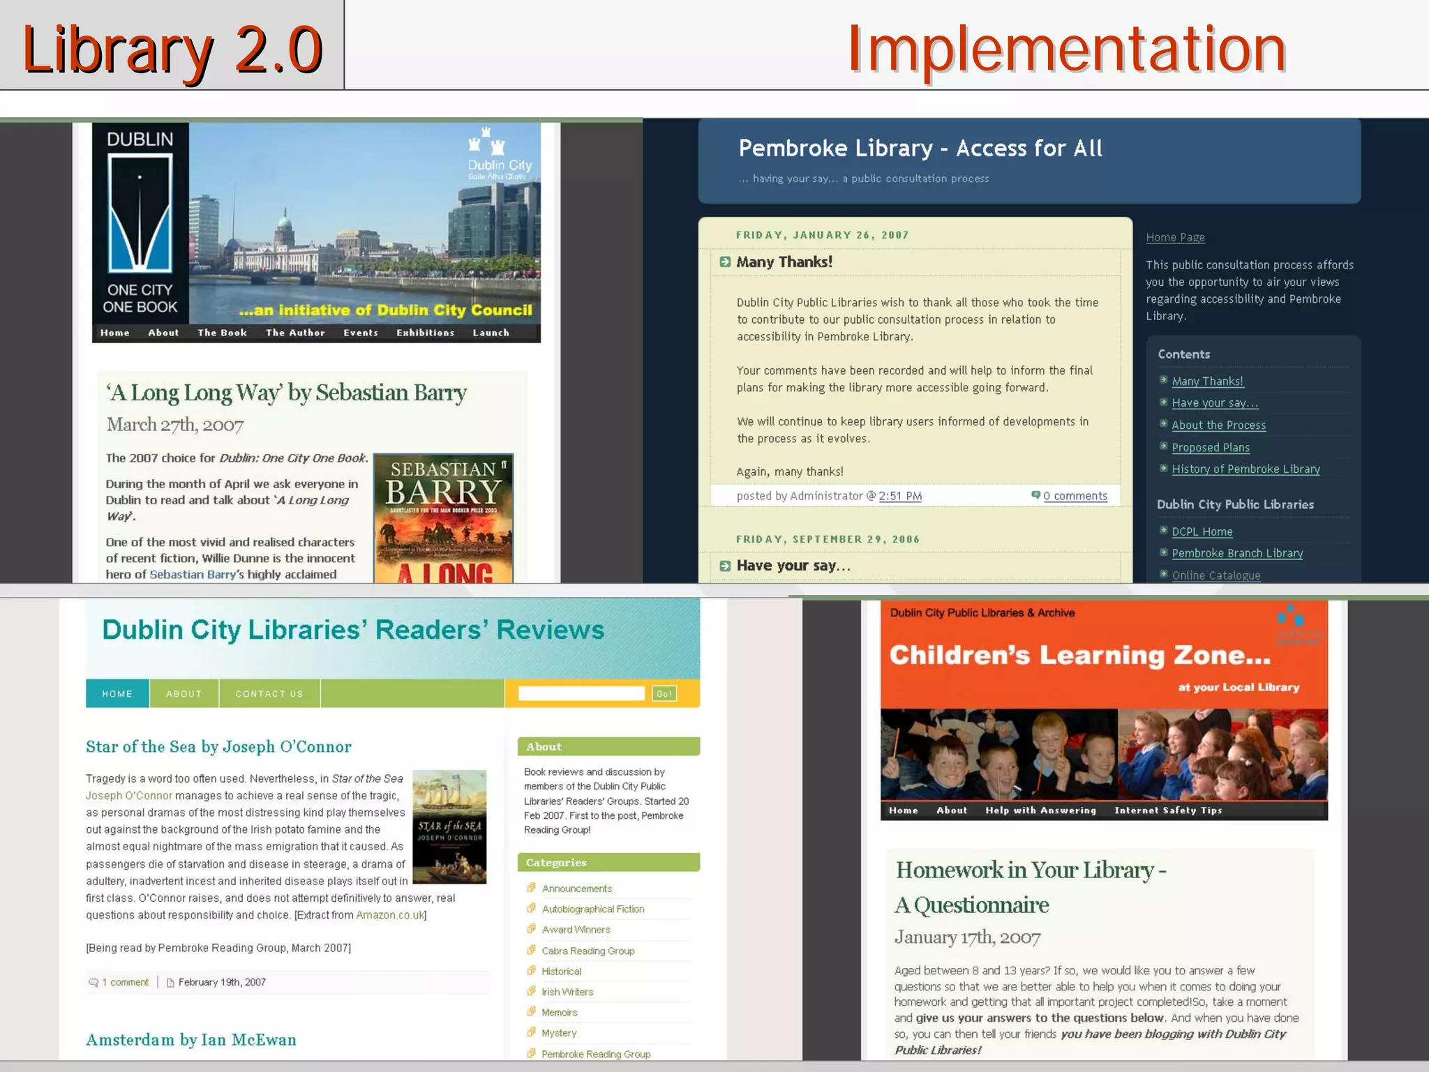
Task: Open the Home Page link in Pembroke sidebar
Action: tap(1175, 237)
